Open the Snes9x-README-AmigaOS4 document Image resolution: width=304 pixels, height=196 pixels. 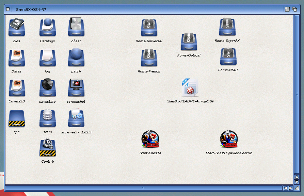pyautogui.click(x=190, y=88)
